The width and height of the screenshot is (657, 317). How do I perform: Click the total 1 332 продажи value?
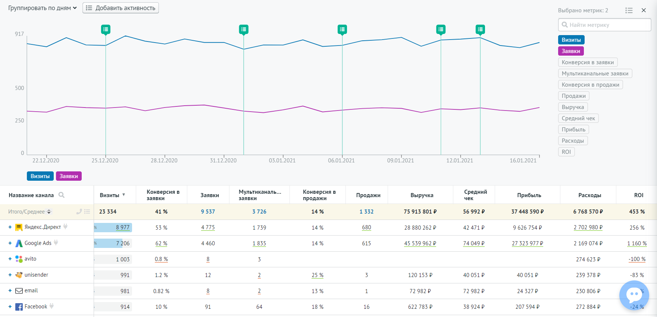click(366, 212)
